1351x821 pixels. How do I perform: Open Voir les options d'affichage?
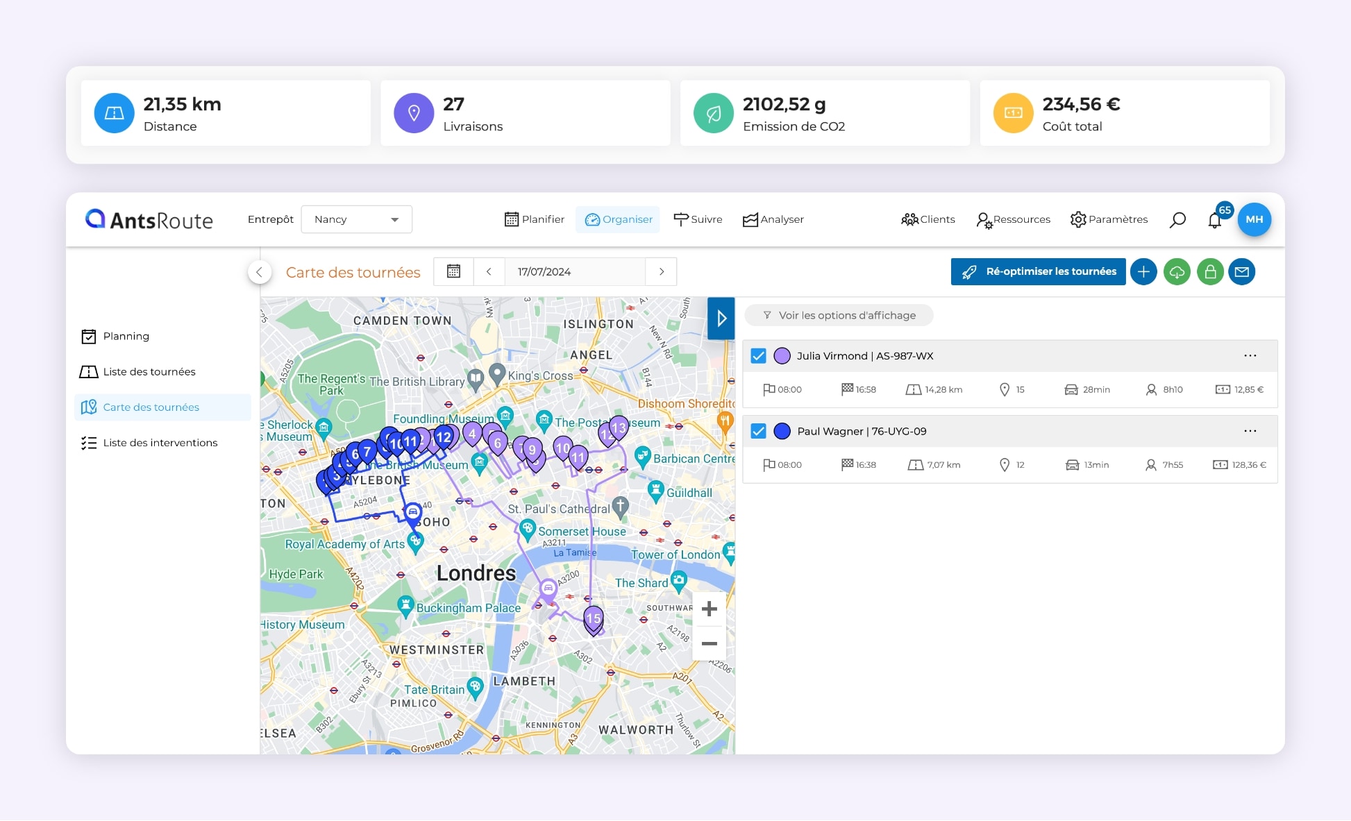(x=839, y=315)
